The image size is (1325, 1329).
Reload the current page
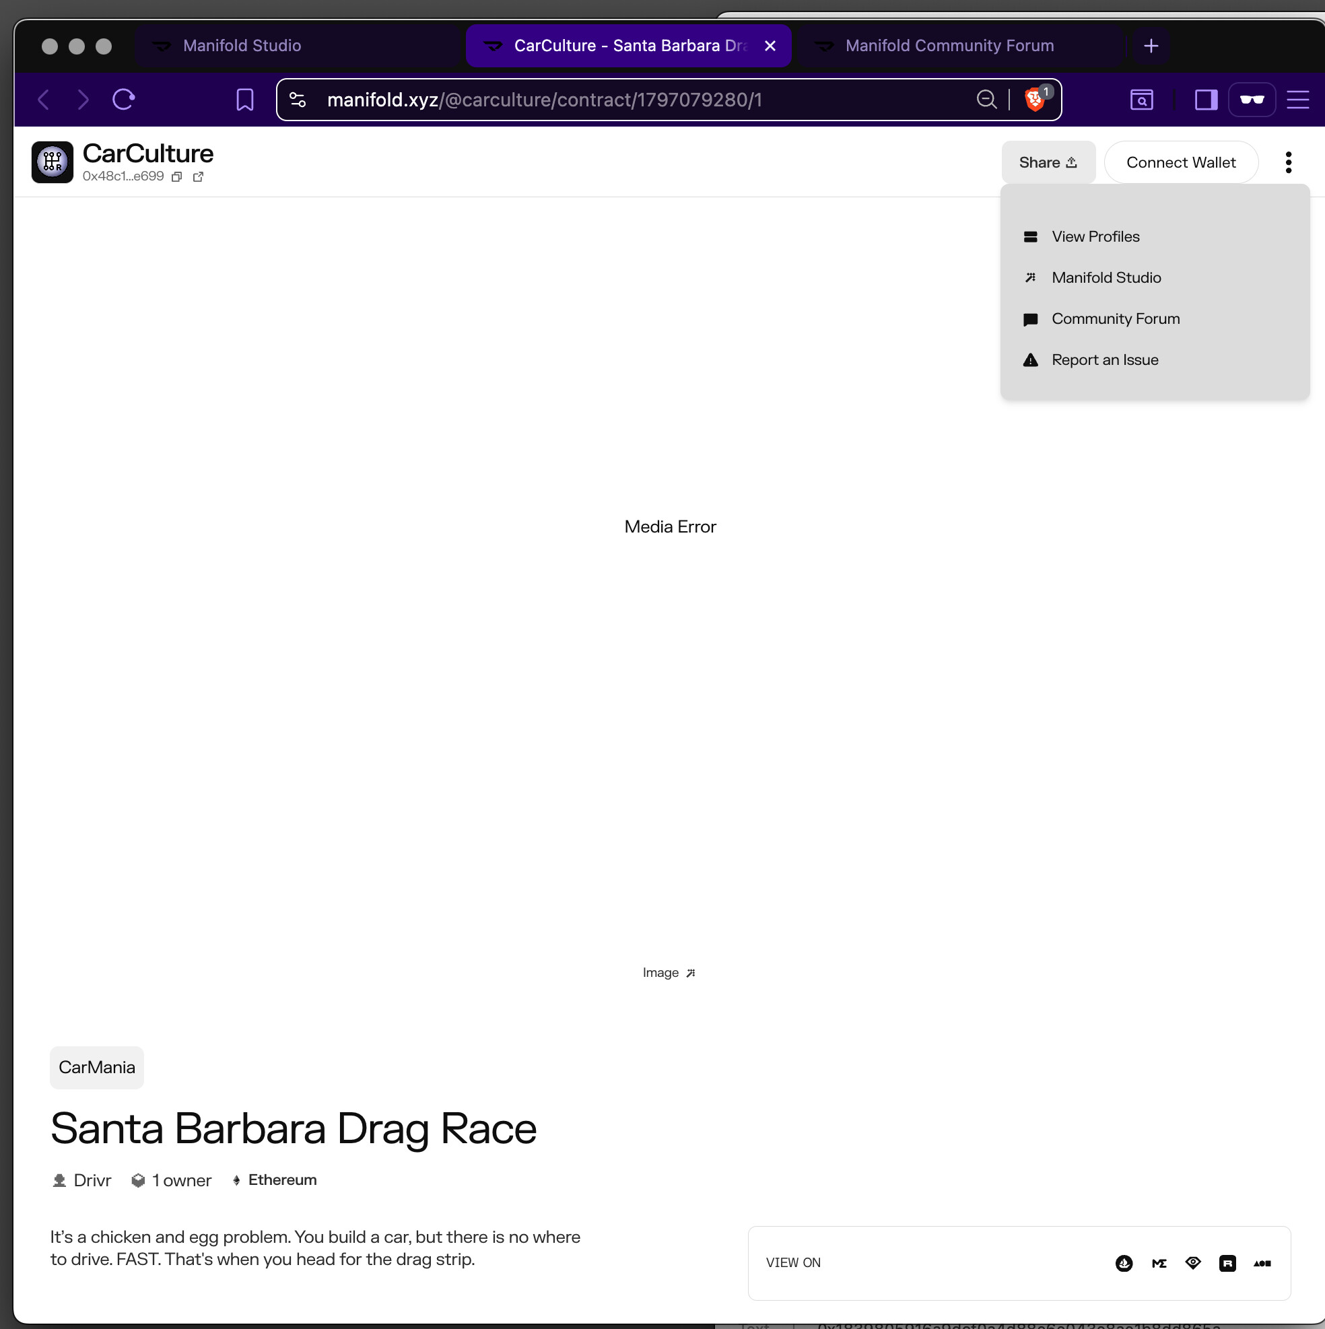pos(124,100)
